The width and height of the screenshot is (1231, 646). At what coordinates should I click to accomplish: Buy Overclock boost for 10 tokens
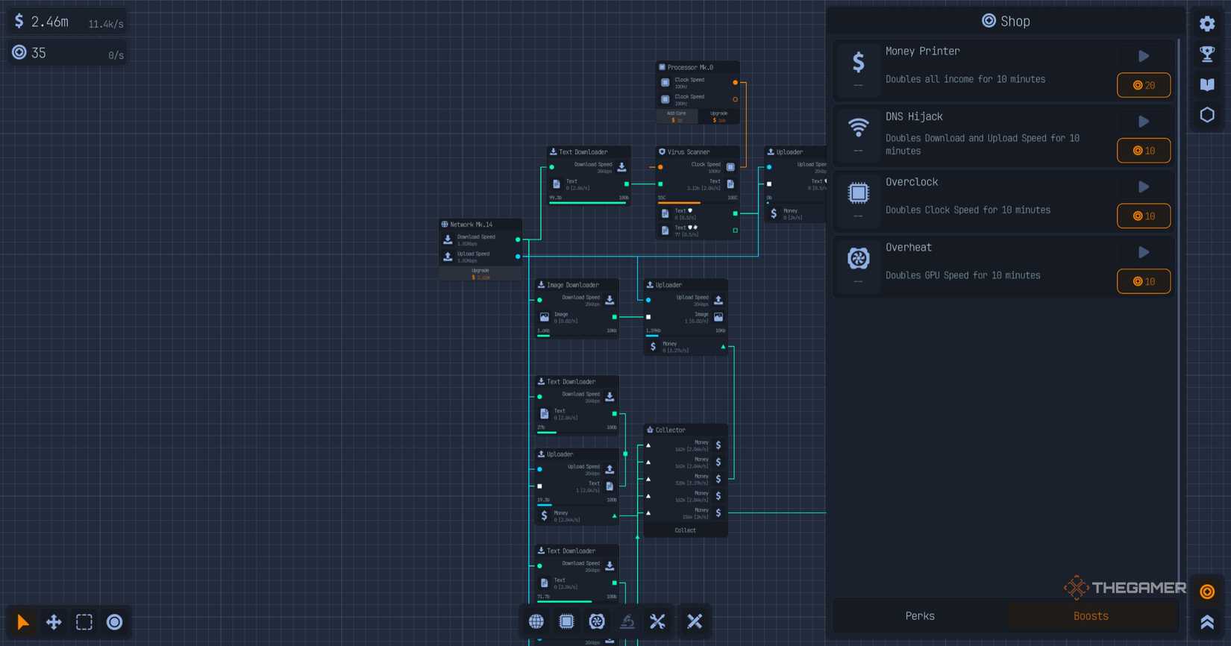(x=1143, y=216)
